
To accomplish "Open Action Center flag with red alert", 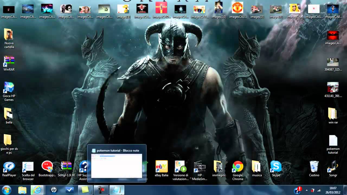I will (298, 190).
